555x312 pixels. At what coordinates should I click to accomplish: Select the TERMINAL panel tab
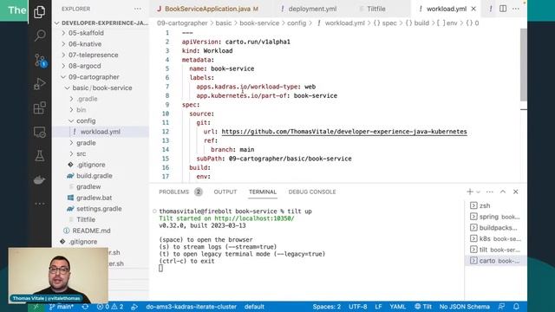[x=262, y=192]
